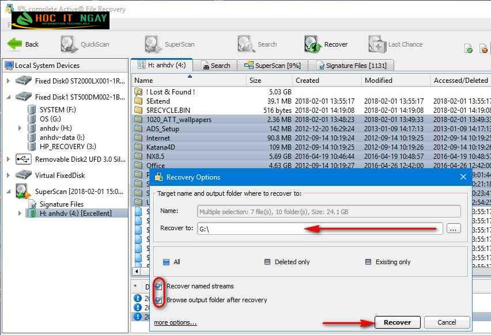Click the Recover button in the dialog
This screenshot has height=335, width=491.
point(398,322)
